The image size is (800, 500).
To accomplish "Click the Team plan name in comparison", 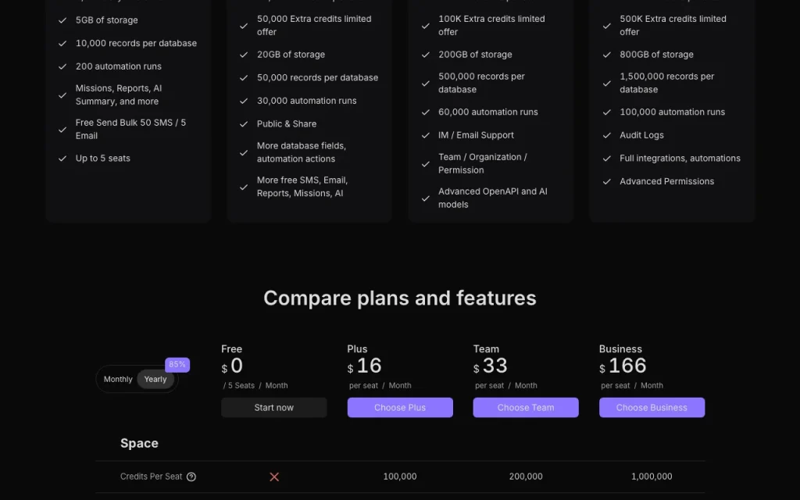I will 486,349.
